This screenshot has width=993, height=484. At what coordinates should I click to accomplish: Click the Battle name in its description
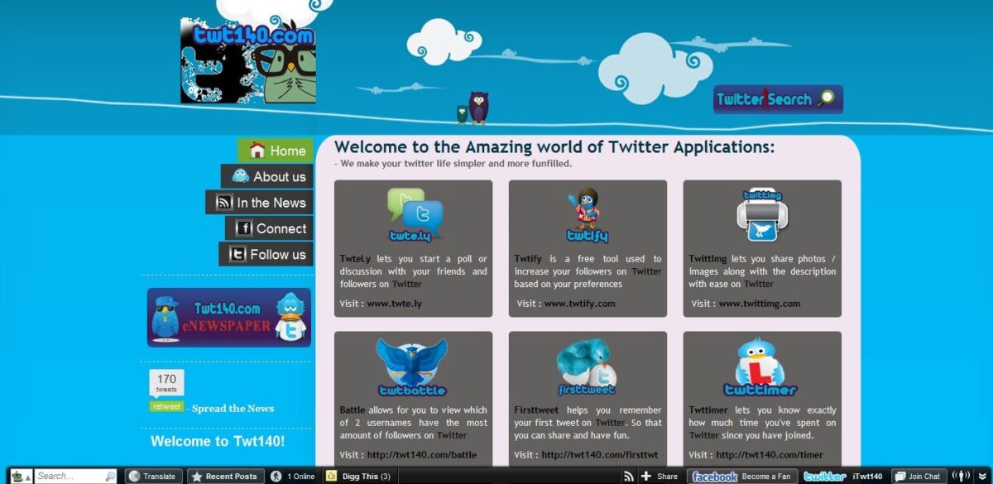[353, 410]
